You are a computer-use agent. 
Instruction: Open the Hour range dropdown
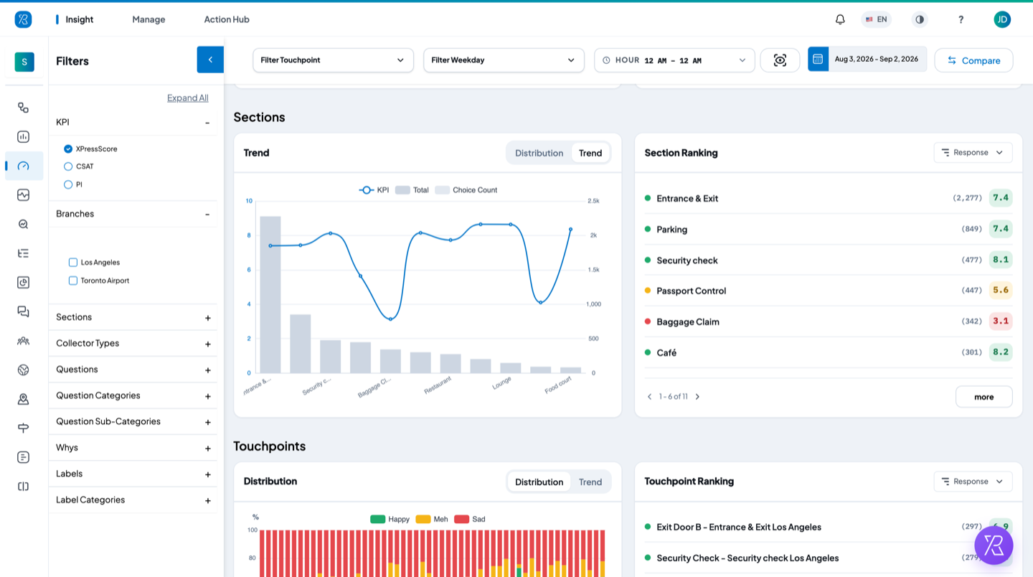[674, 60]
